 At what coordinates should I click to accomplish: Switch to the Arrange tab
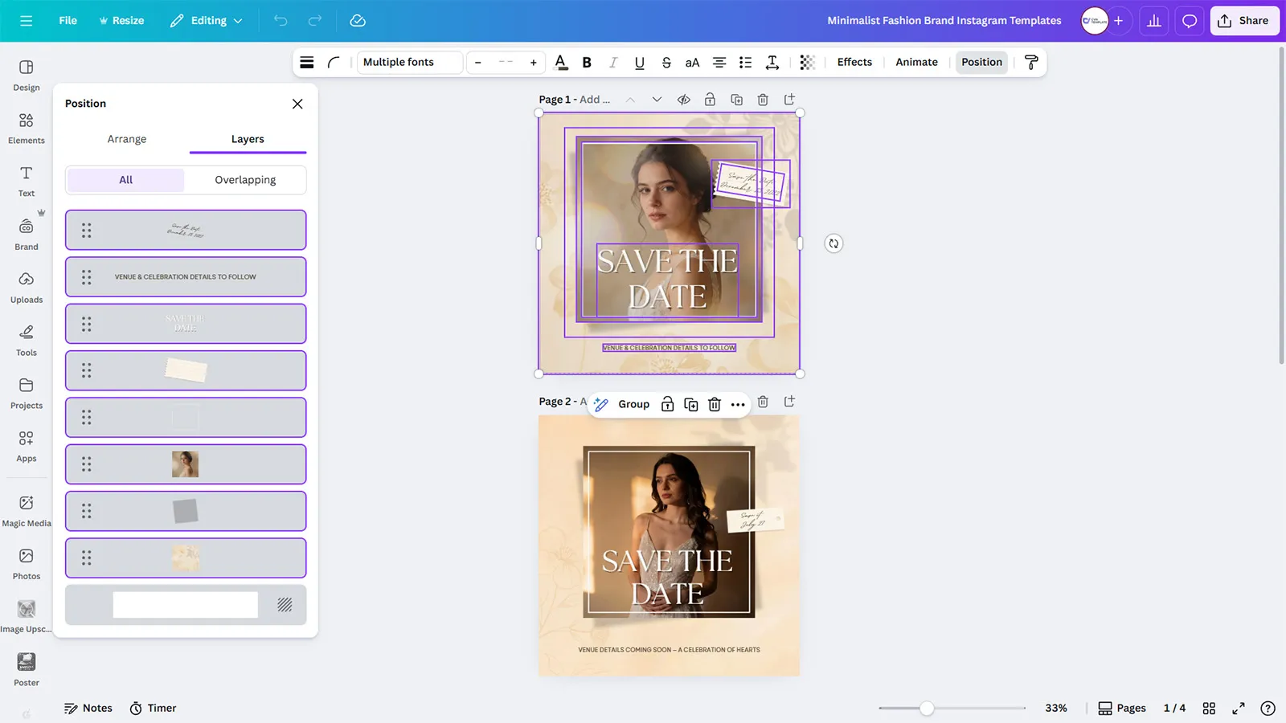click(127, 139)
